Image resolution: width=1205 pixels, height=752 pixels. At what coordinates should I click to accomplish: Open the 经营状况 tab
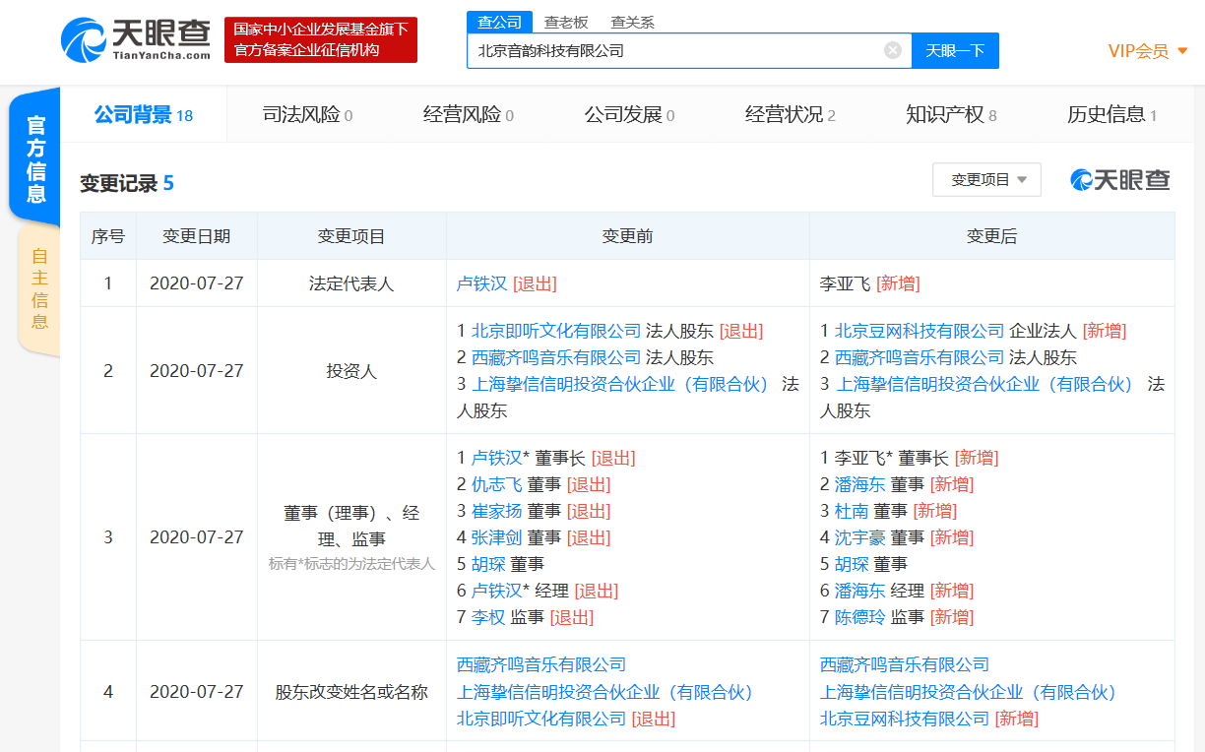pyautogui.click(x=791, y=115)
